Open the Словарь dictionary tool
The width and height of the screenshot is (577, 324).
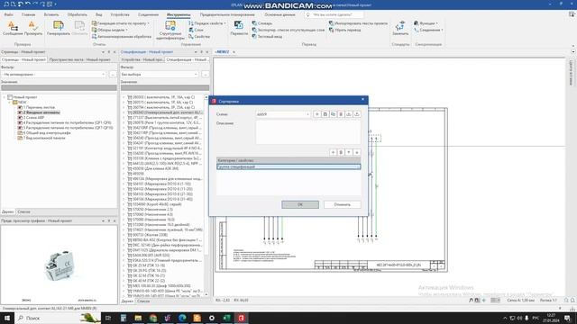(262, 23)
